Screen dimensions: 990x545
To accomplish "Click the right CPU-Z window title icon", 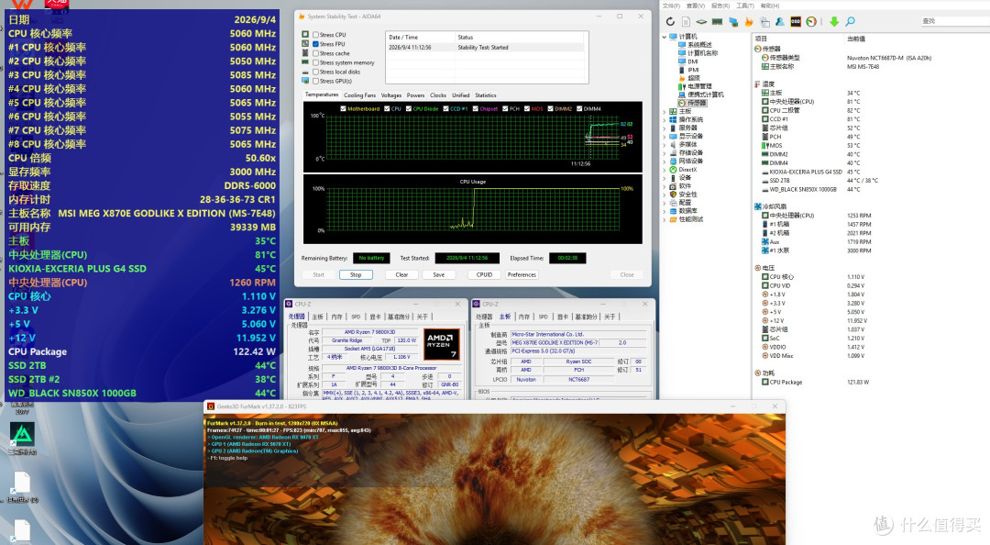I will (477, 304).
